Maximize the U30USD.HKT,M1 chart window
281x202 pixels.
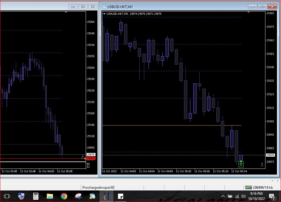(262, 7)
